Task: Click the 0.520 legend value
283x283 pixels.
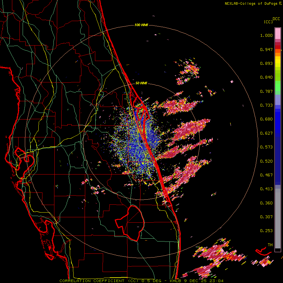Action: tap(266, 161)
